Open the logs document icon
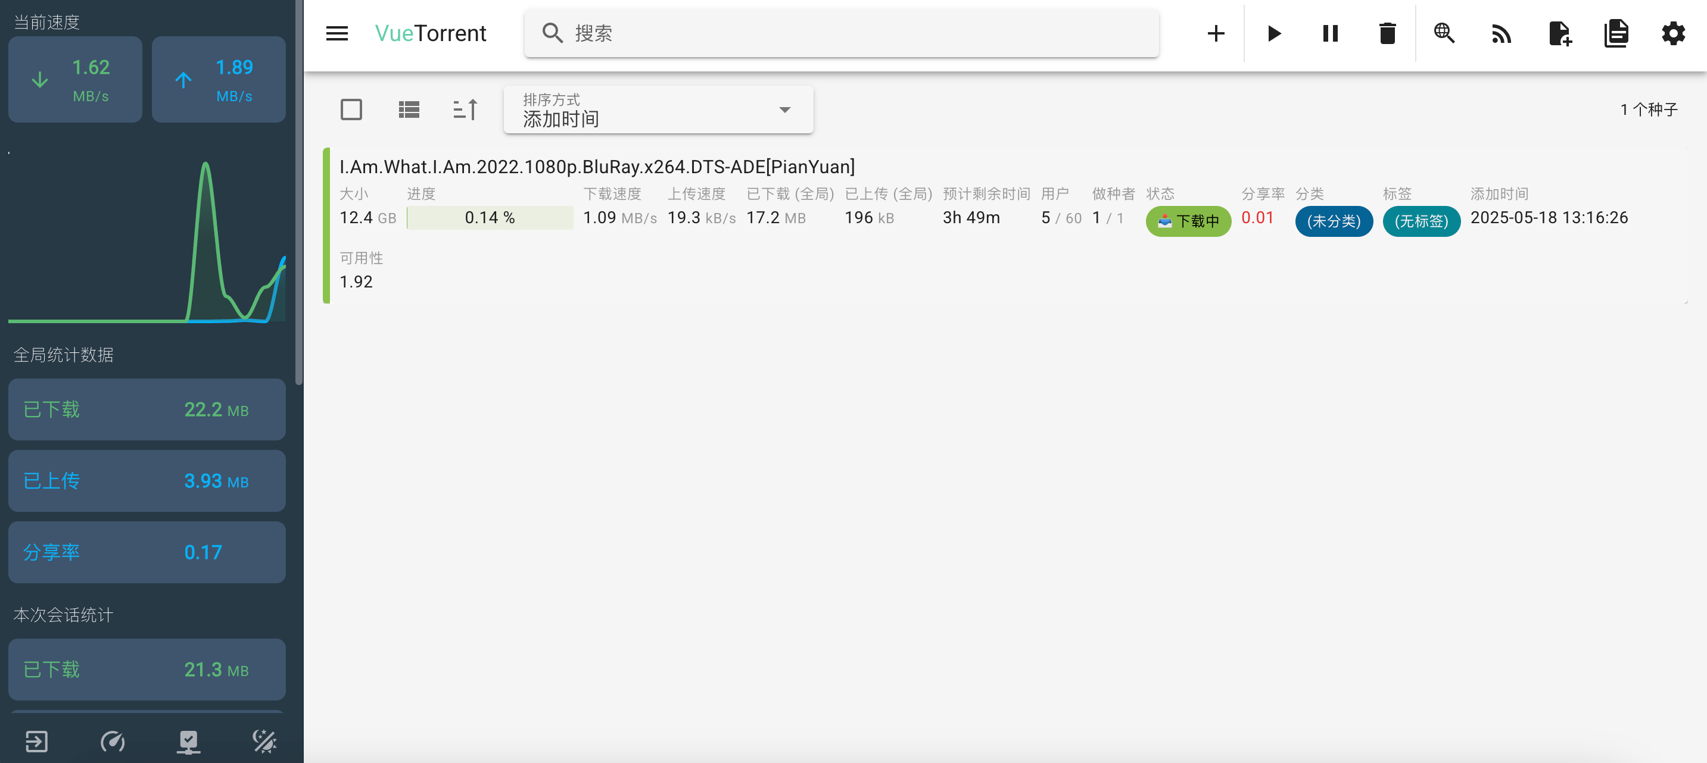This screenshot has height=763, width=1707. point(1616,33)
